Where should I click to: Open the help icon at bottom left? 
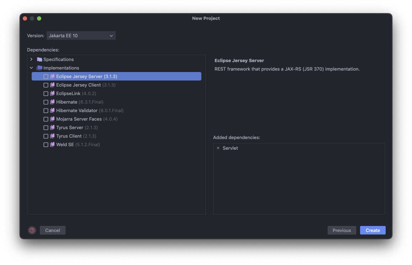(x=32, y=230)
